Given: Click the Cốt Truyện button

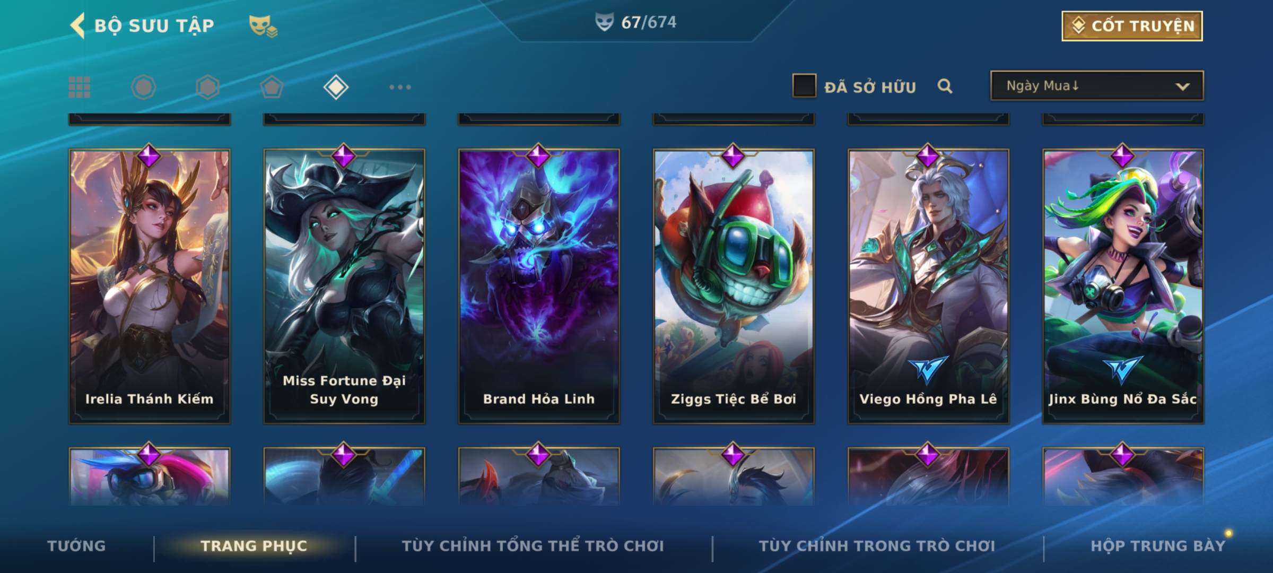Looking at the screenshot, I should tap(1132, 25).
